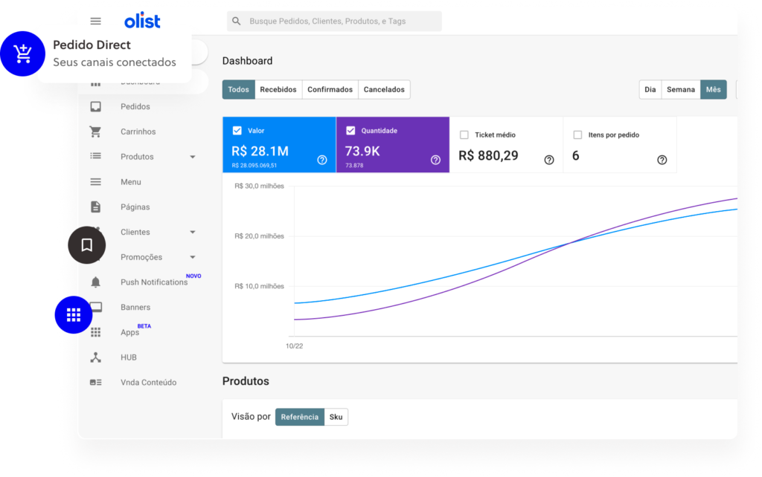Click help icon on Ticket médio card

[549, 160]
